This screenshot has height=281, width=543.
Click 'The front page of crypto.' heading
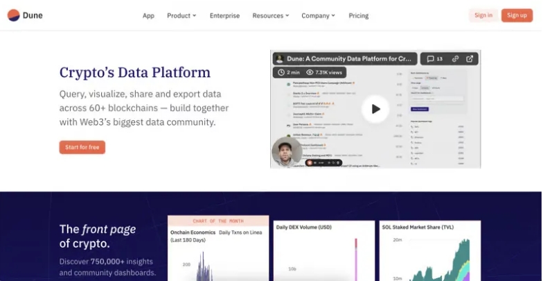(x=98, y=236)
